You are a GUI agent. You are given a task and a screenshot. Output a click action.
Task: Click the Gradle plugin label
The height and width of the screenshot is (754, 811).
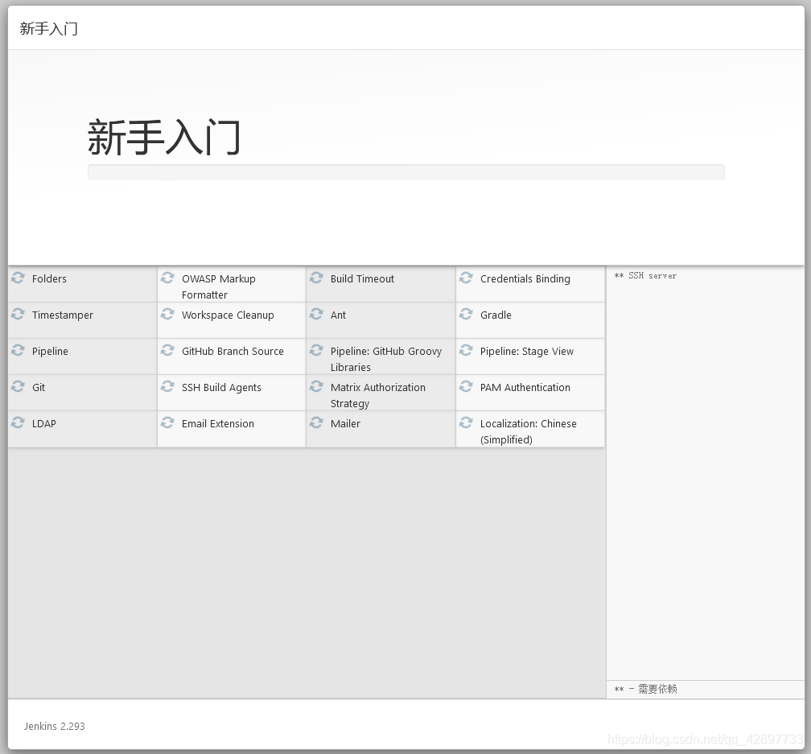496,315
